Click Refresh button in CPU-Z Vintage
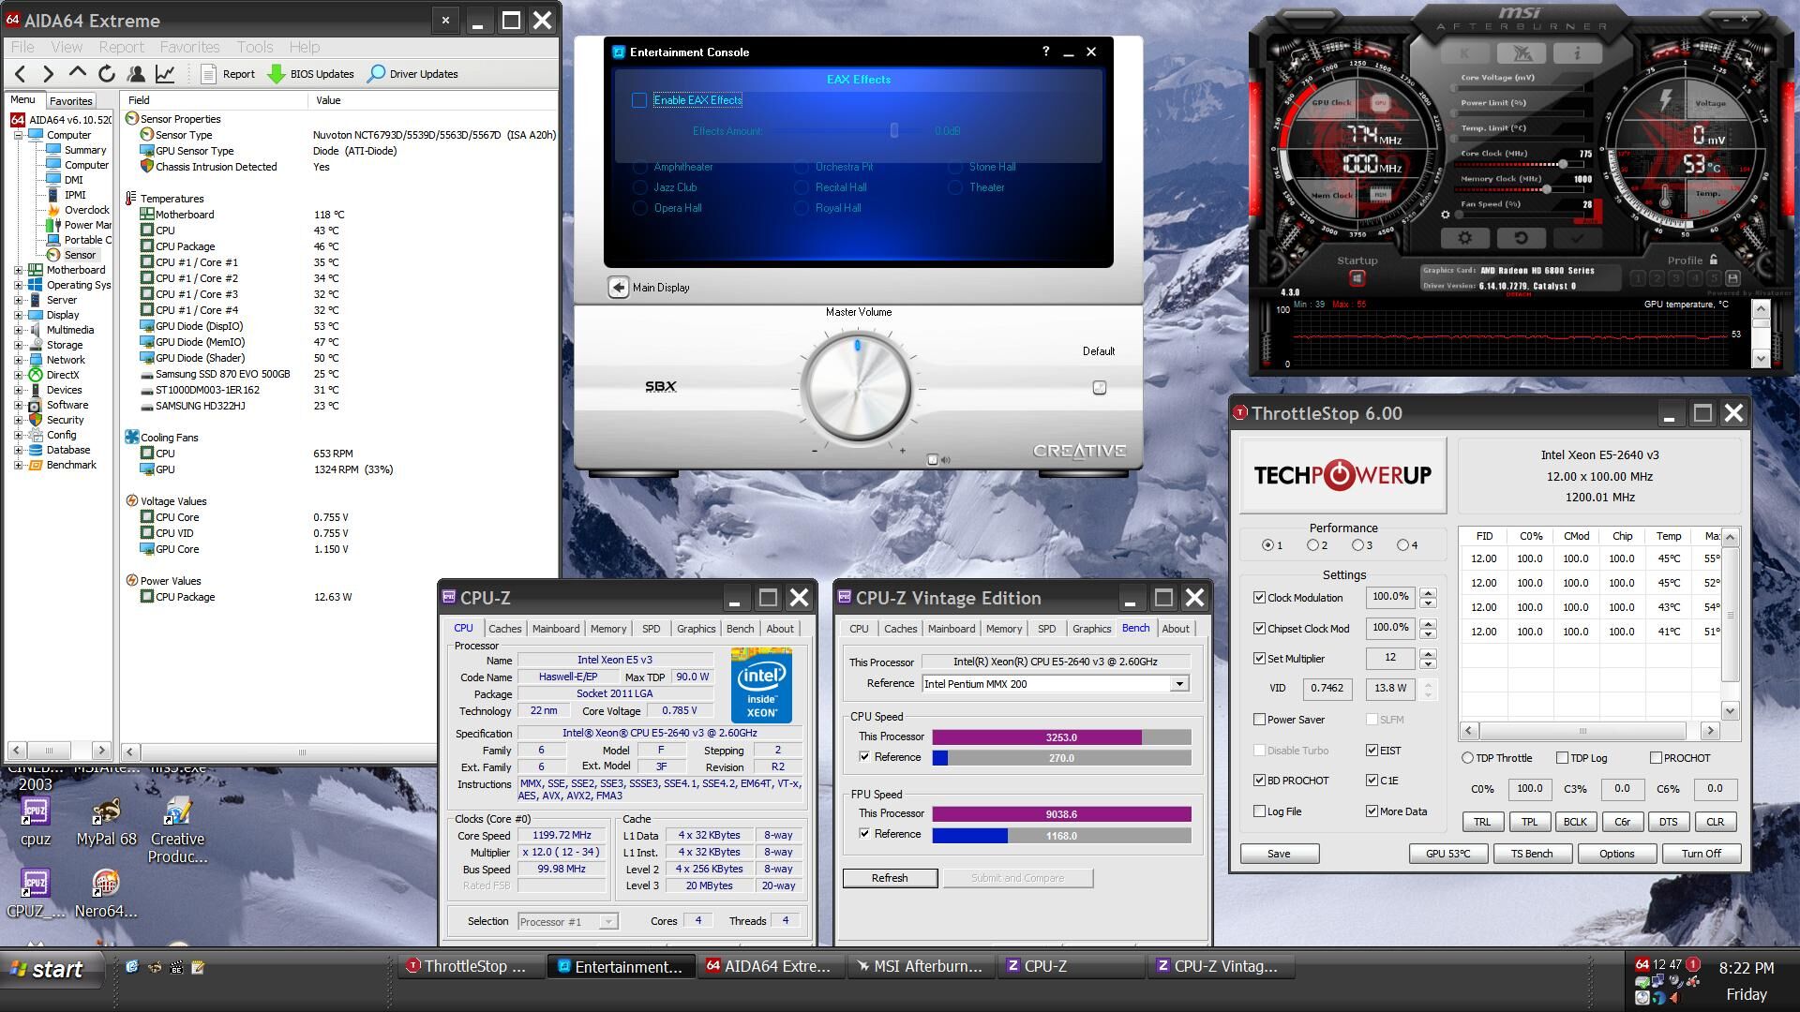This screenshot has width=1800, height=1012. tap(889, 878)
